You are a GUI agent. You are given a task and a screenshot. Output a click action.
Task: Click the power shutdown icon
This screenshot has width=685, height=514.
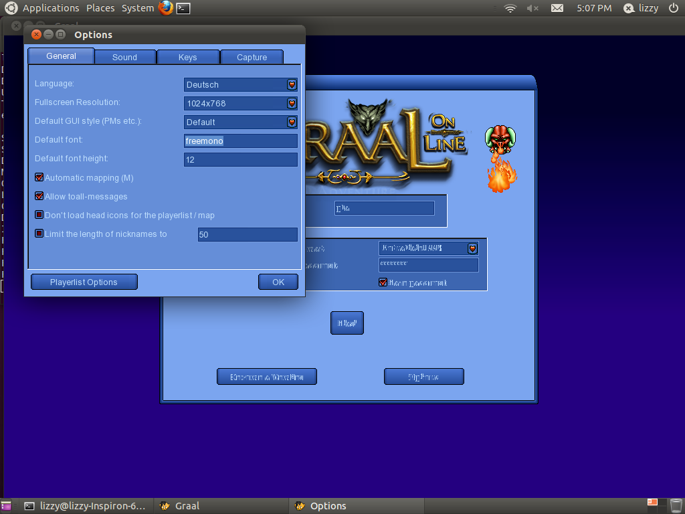[673, 8]
